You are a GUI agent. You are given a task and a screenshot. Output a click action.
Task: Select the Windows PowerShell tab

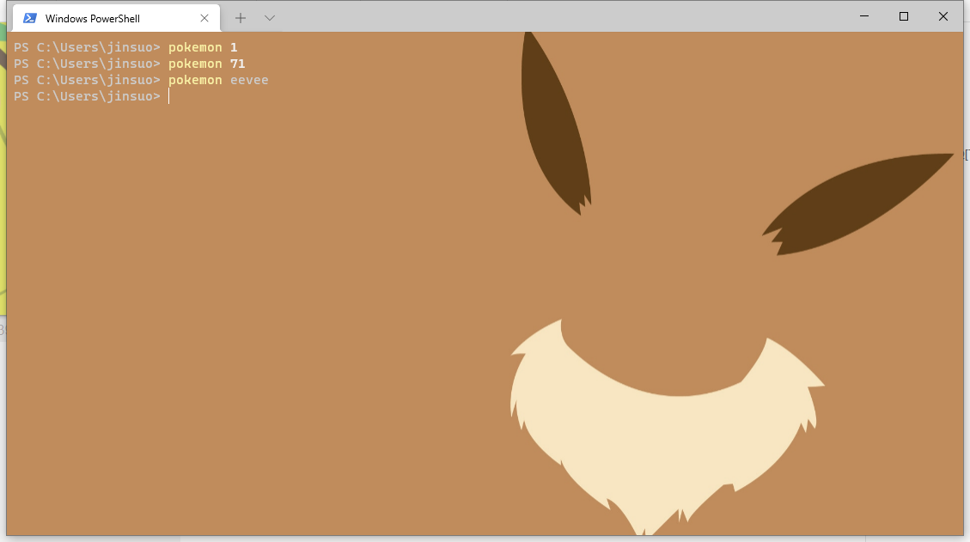(116, 18)
